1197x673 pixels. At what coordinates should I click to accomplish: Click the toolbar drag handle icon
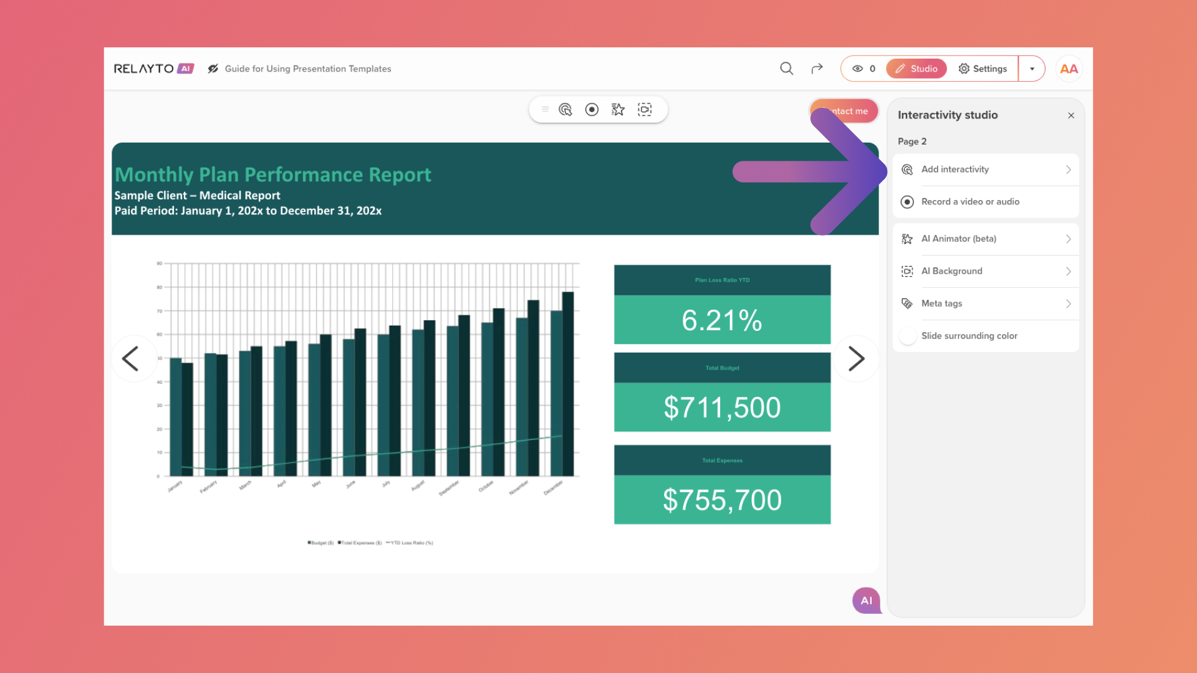click(545, 110)
